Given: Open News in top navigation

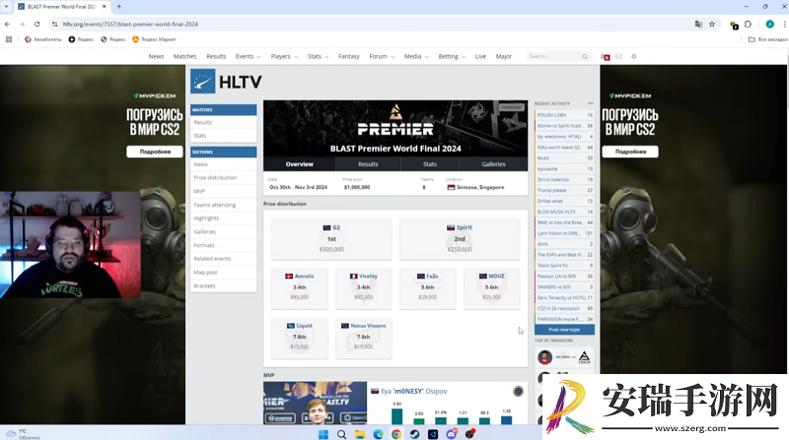Looking at the screenshot, I should click(x=156, y=57).
